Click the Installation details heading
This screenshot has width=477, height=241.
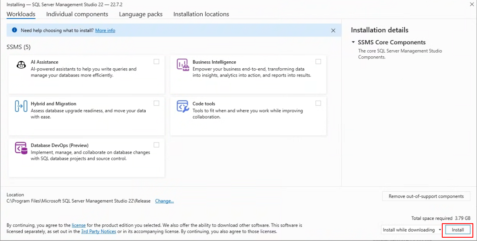click(380, 30)
